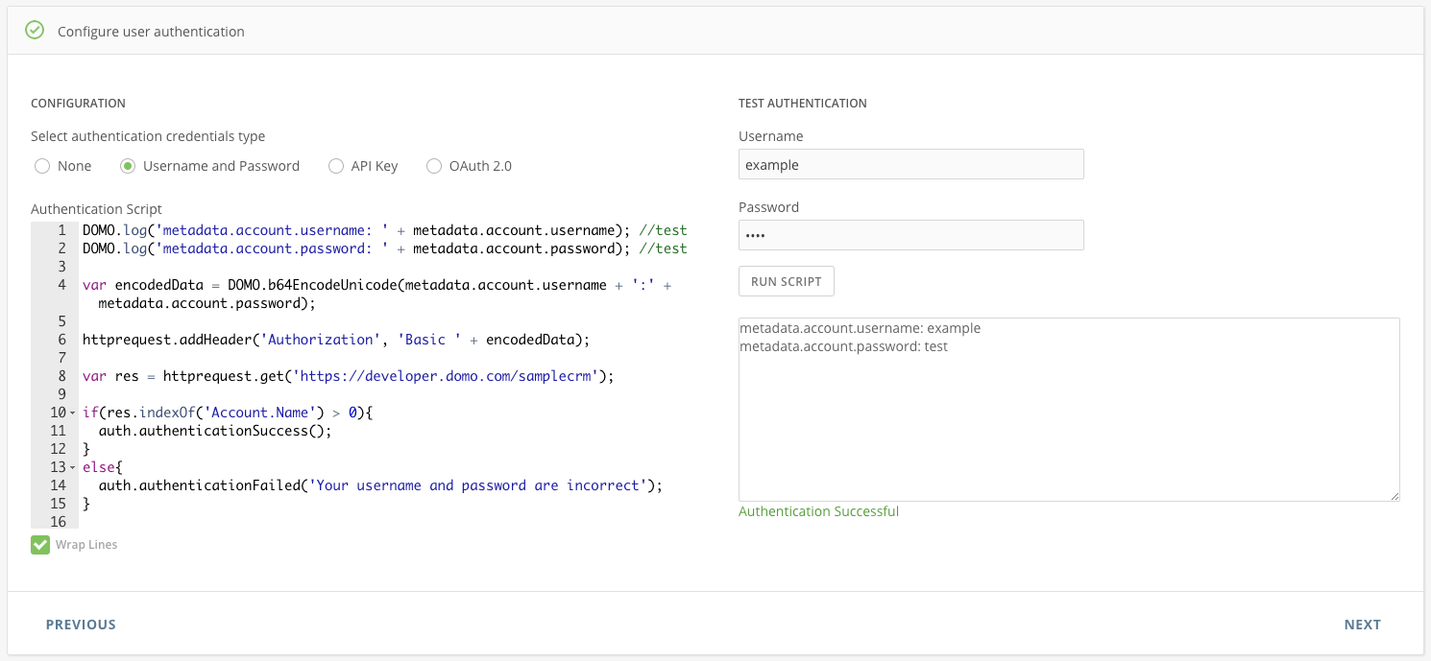Focus the Password input field
The image size is (1431, 661).
tap(911, 235)
